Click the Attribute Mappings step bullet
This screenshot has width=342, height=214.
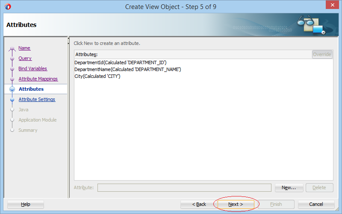pos(12,79)
